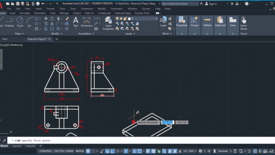
Task: Click the Plot printer icon
Action: [38, 3]
